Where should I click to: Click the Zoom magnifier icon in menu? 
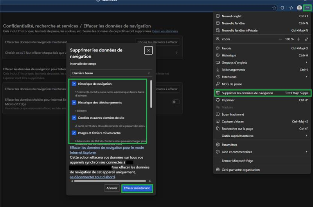click(218, 39)
